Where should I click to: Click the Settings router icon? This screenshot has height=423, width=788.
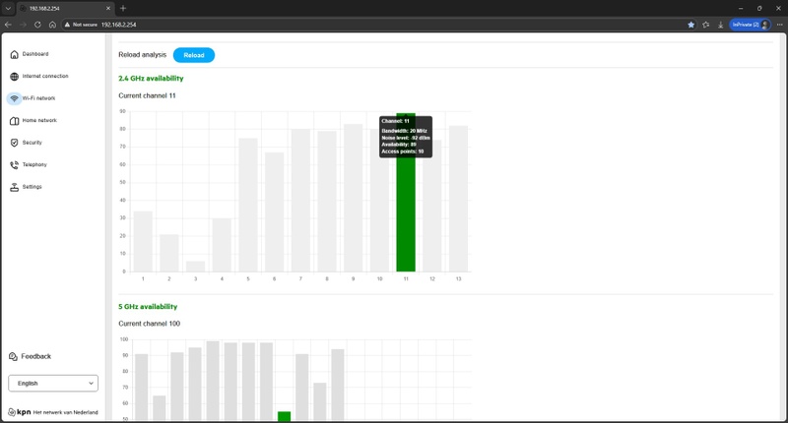(14, 187)
